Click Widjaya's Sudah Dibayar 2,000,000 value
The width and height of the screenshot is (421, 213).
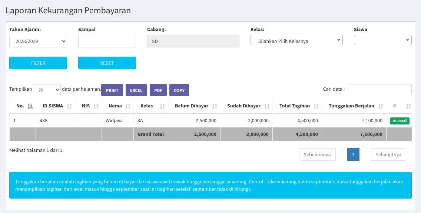[x=258, y=121]
